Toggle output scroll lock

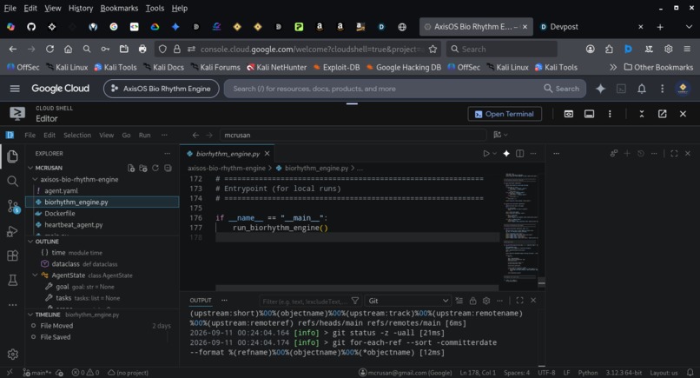[472, 301]
